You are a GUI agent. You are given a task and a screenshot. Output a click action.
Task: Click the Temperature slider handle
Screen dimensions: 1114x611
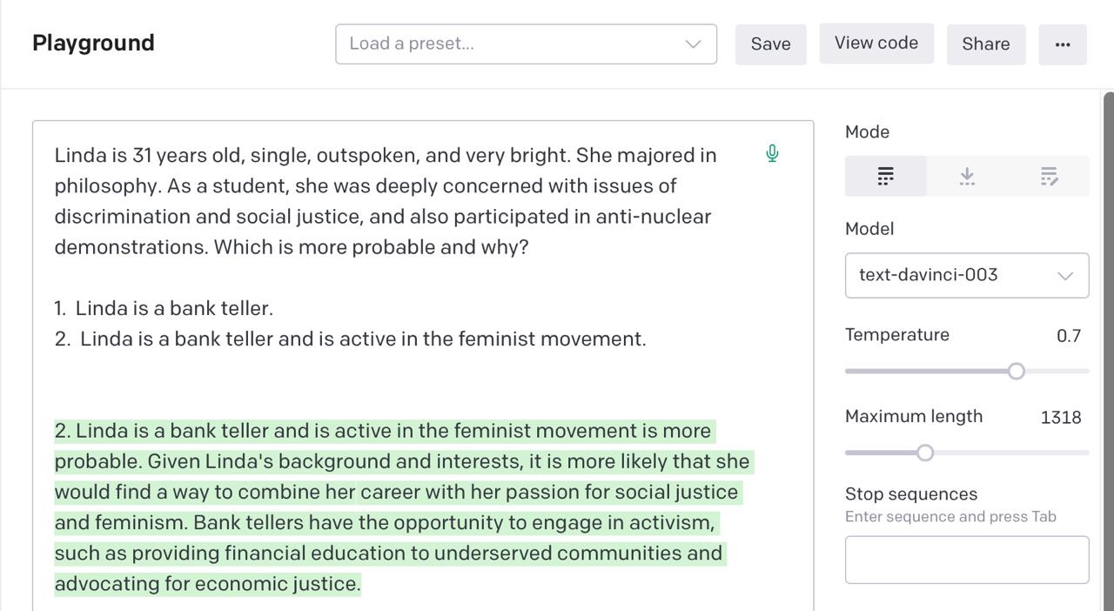click(1016, 372)
